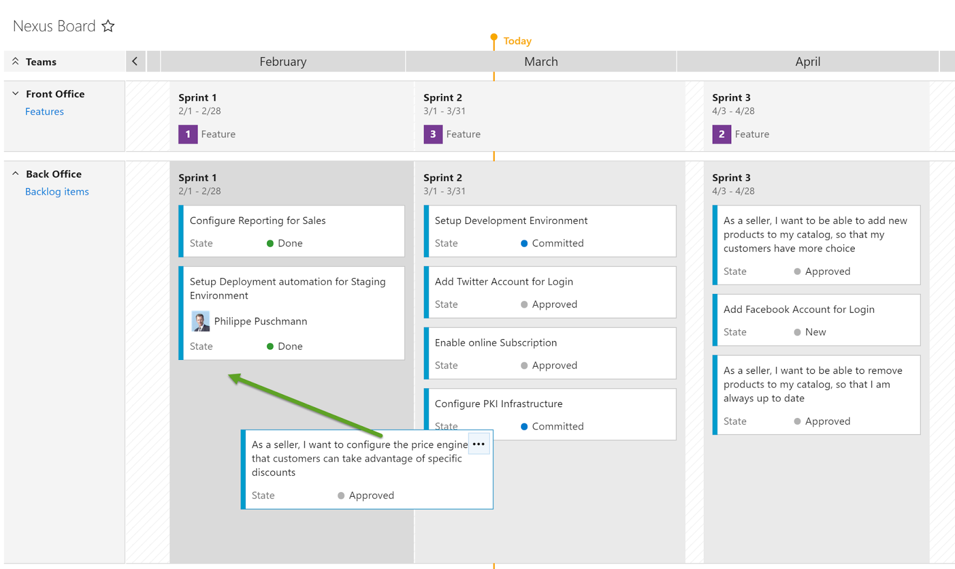Open the Features link under Front Office
The image size is (955, 569).
pos(44,111)
